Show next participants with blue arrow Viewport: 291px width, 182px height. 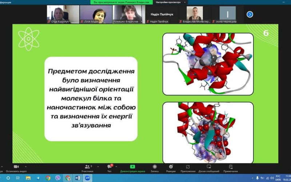(250, 14)
